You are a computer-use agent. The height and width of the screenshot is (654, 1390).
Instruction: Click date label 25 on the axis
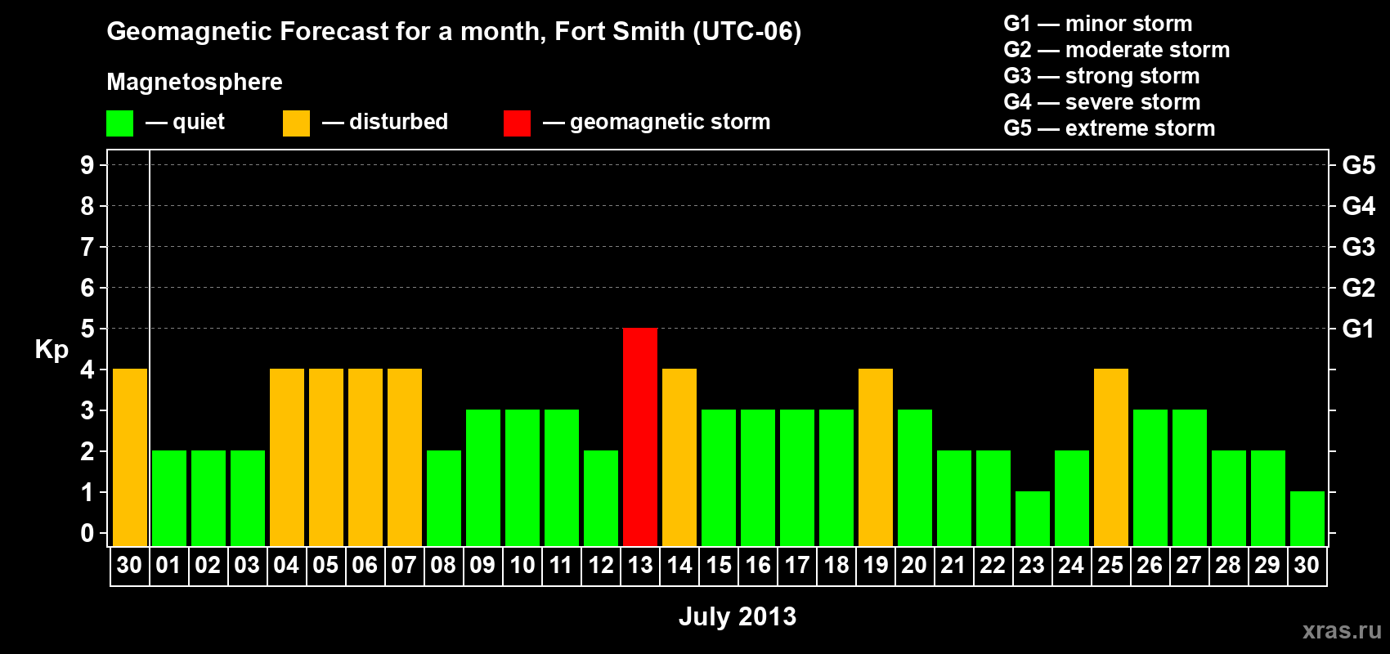click(x=1110, y=565)
